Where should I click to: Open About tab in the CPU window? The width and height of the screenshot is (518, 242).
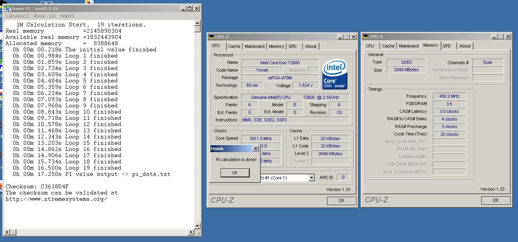coord(311,46)
